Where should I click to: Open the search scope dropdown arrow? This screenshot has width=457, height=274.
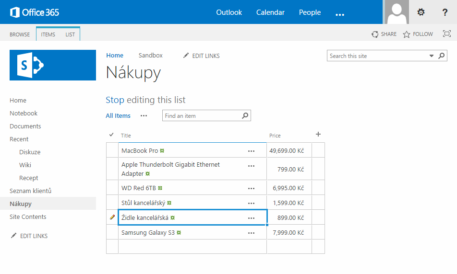pyautogui.click(x=432, y=56)
